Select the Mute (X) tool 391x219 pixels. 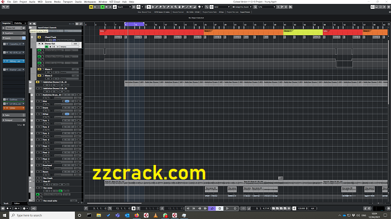point(171,7)
